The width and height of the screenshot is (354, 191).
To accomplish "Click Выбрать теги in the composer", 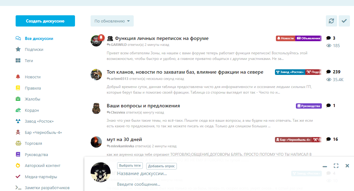I will 130,165.
